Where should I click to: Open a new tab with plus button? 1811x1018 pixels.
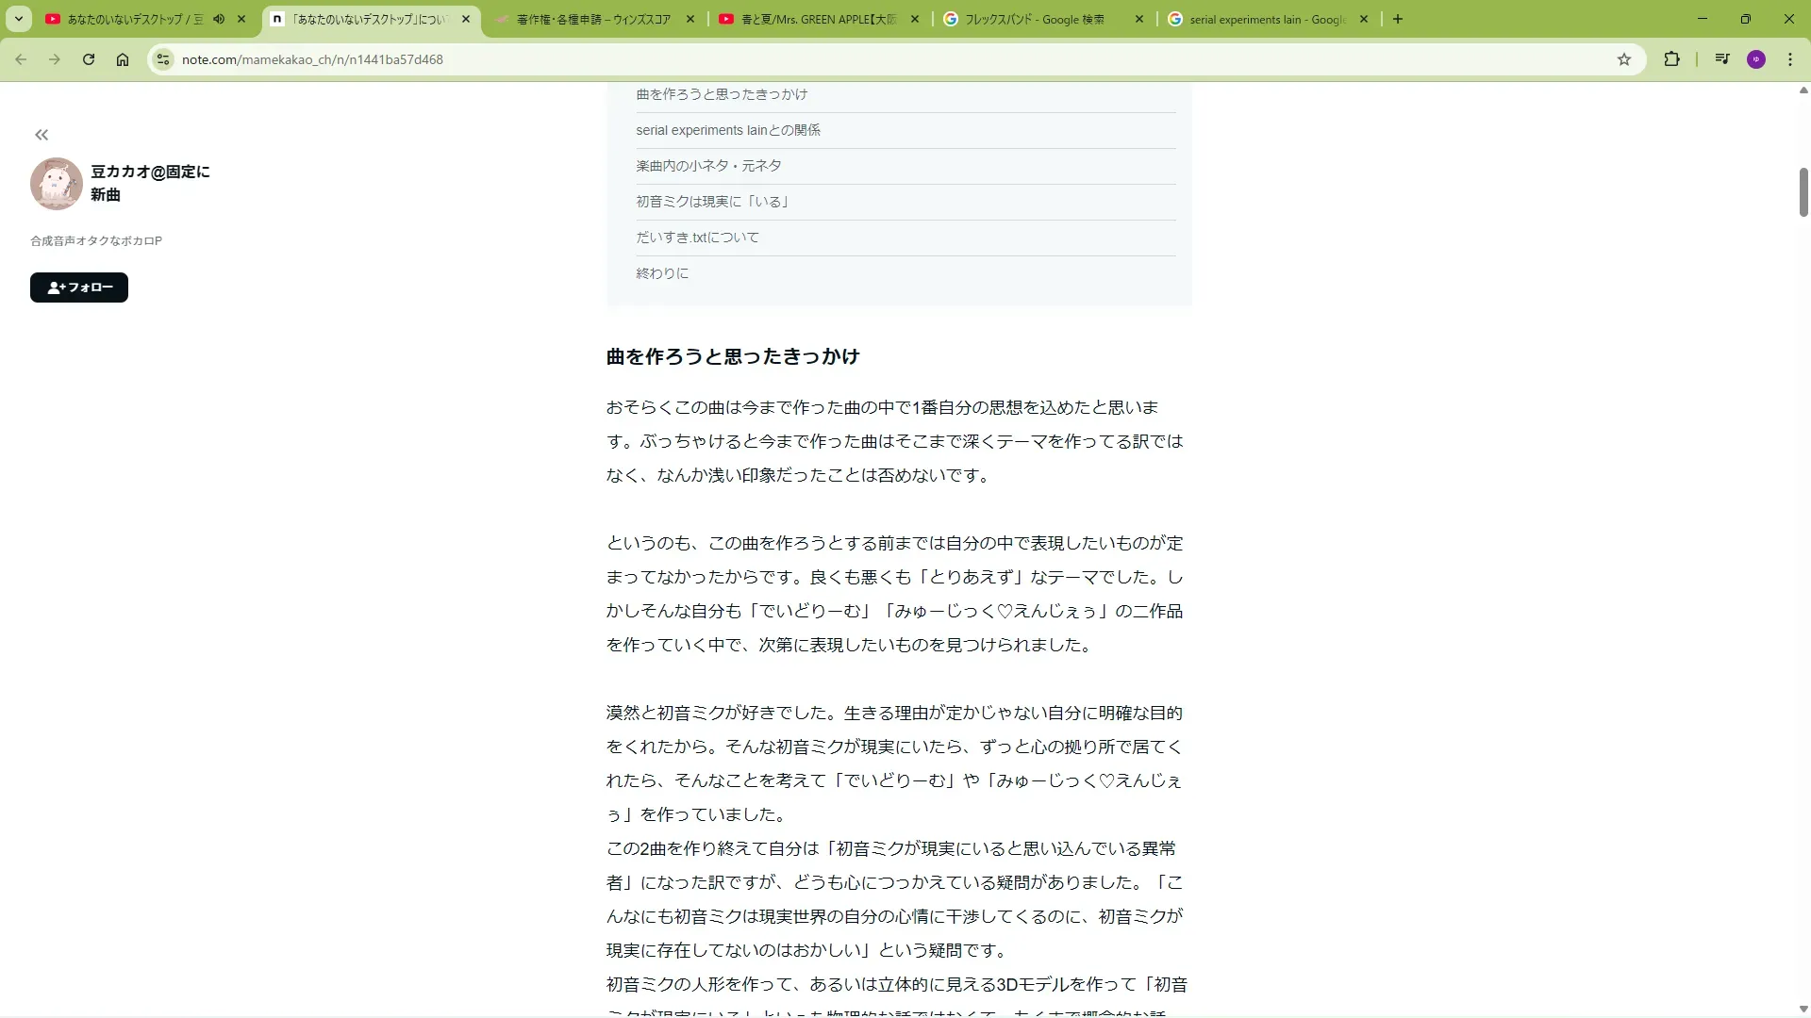[1398, 19]
